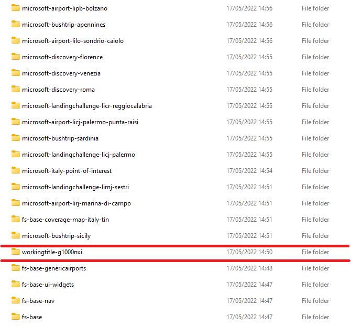Click folder icon of microsoft-discovery-roma
This screenshot has width=351, height=326.
[x=15, y=89]
